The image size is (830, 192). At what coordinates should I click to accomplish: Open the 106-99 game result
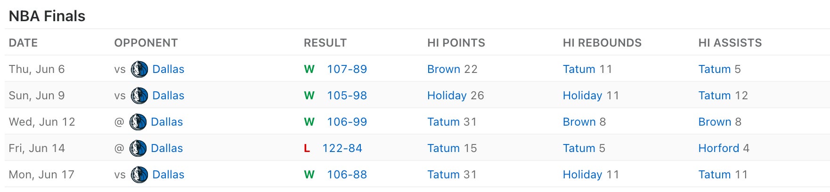pyautogui.click(x=347, y=122)
